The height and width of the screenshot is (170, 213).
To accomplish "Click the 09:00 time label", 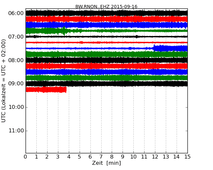I will [16, 84].
